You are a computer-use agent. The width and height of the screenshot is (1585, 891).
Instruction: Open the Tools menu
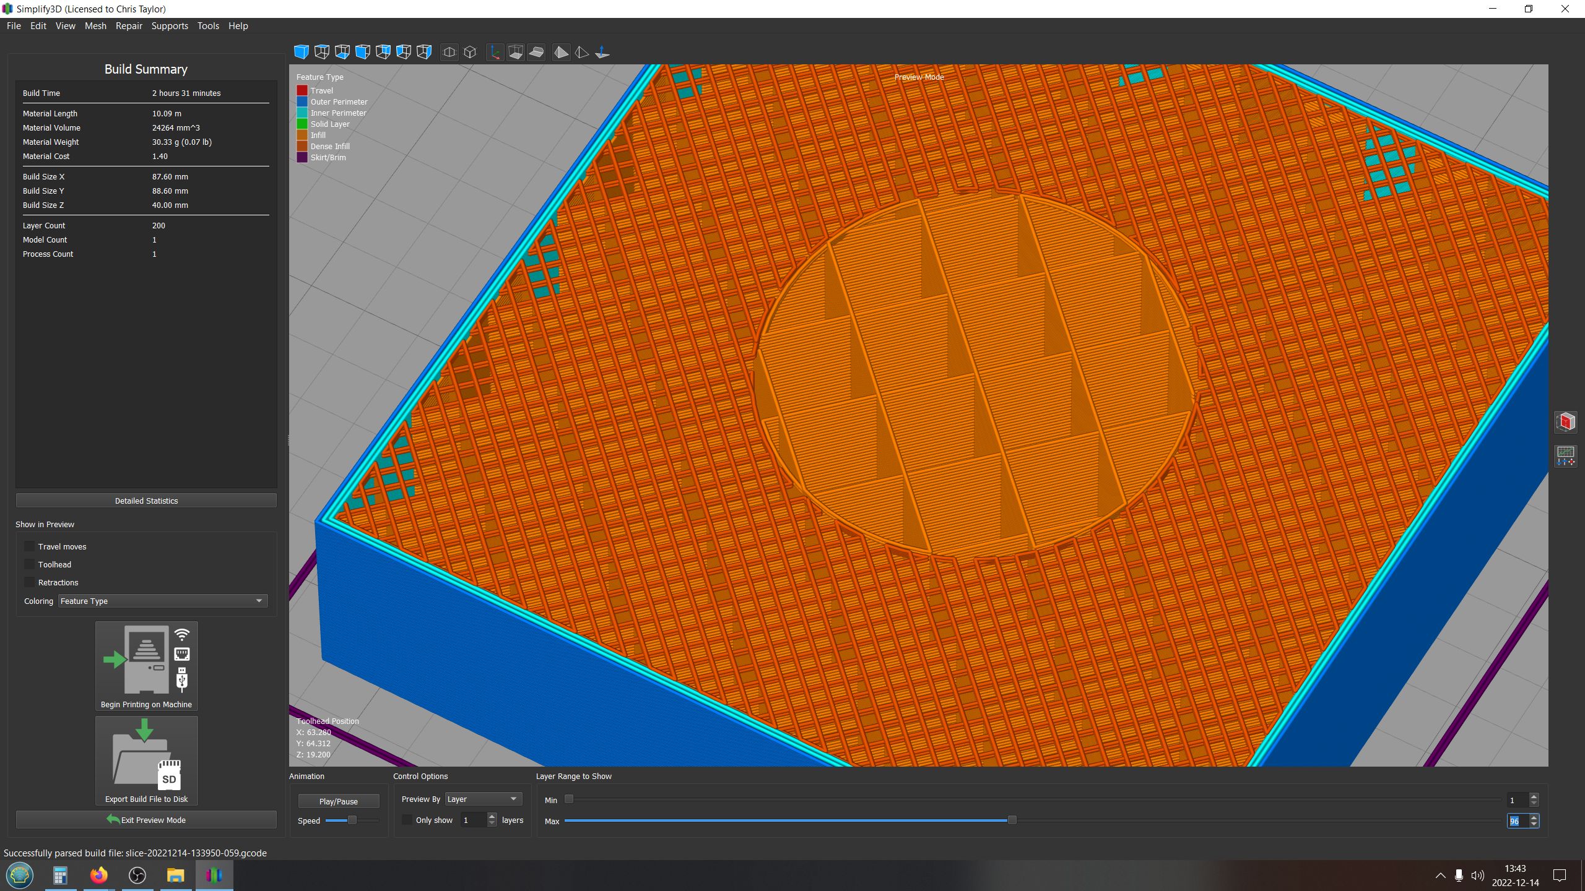208,26
